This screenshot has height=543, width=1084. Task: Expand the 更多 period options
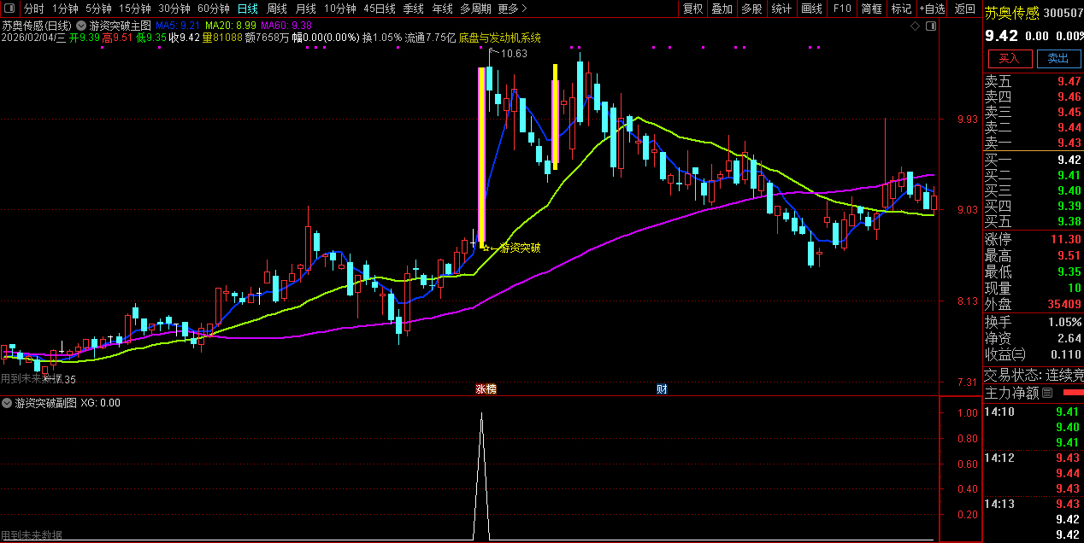point(511,9)
